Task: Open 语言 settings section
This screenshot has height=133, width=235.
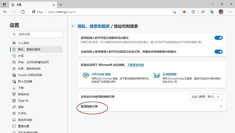Action: pos(36,107)
